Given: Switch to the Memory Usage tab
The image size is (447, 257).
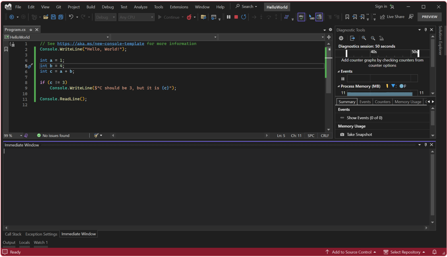Looking at the screenshot, I should [408, 102].
